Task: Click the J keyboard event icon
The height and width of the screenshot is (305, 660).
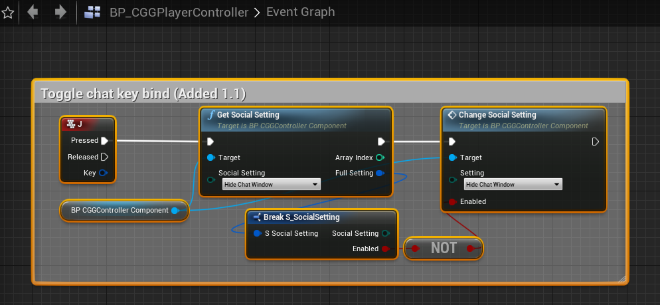Action: (x=70, y=124)
